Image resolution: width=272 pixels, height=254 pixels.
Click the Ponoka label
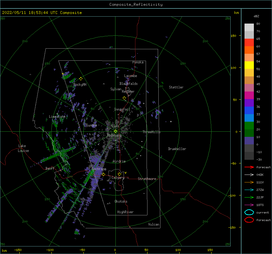coord(138,62)
